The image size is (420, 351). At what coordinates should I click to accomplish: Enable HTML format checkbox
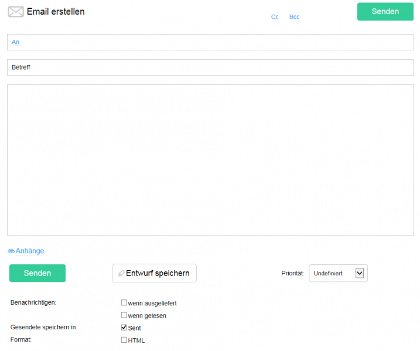[124, 340]
